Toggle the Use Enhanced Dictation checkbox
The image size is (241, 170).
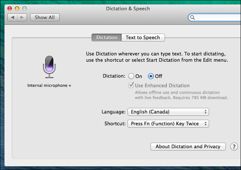click(131, 85)
